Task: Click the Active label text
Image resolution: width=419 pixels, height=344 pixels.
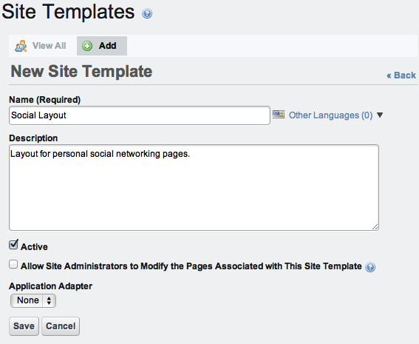Action: pos(34,247)
